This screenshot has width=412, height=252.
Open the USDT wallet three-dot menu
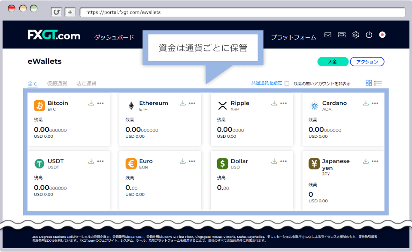coord(100,161)
